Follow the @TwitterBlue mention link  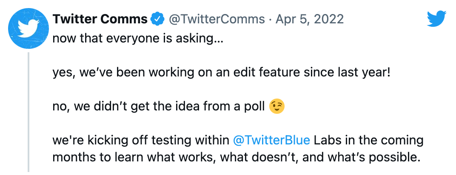[x=272, y=141]
